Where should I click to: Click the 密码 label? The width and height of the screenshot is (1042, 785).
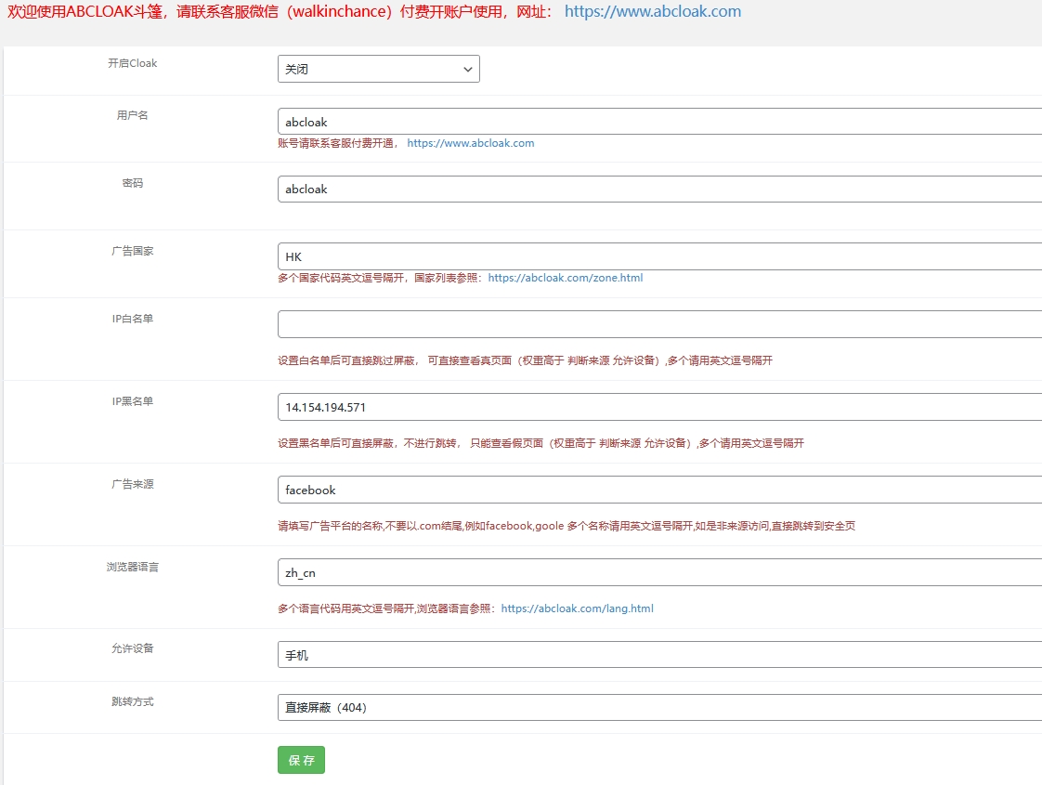coord(132,183)
